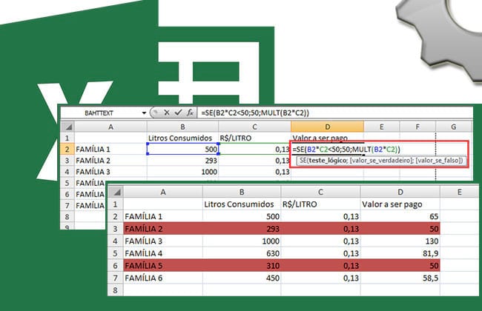The height and width of the screenshot is (311, 482).
Task: Click cell '630' in lower sheet
Action: (x=242, y=253)
